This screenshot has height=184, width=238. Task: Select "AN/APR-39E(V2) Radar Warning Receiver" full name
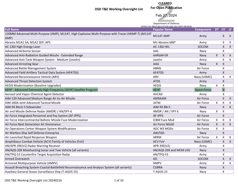(x=33, y=146)
